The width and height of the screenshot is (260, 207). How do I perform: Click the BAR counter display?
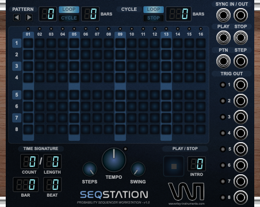coord(25,185)
